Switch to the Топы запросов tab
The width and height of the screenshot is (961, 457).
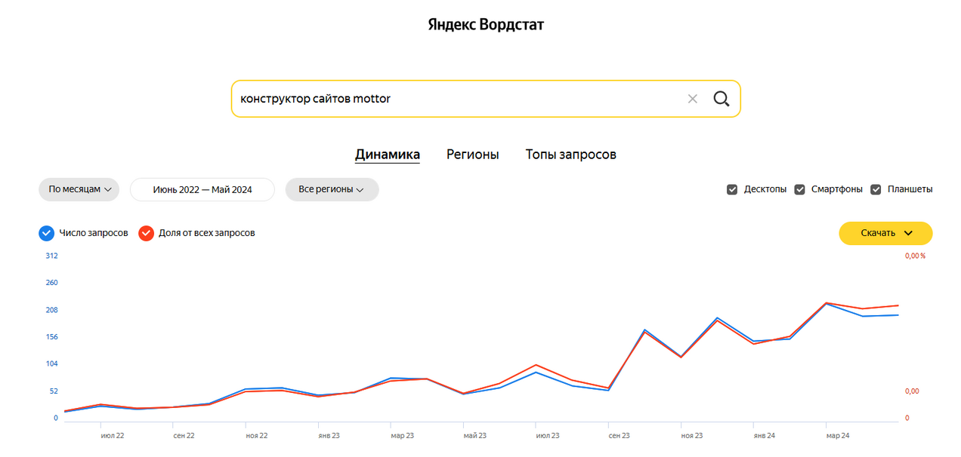pos(571,155)
